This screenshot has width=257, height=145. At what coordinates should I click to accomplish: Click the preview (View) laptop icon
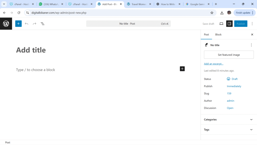(x=221, y=24)
